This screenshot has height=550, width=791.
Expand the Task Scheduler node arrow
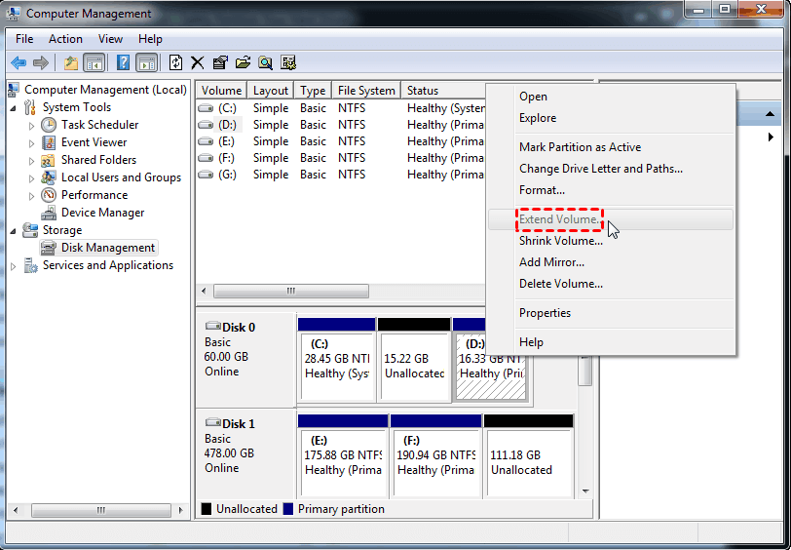coord(31,125)
